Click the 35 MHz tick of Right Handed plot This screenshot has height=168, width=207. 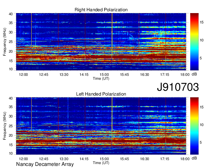(11, 23)
